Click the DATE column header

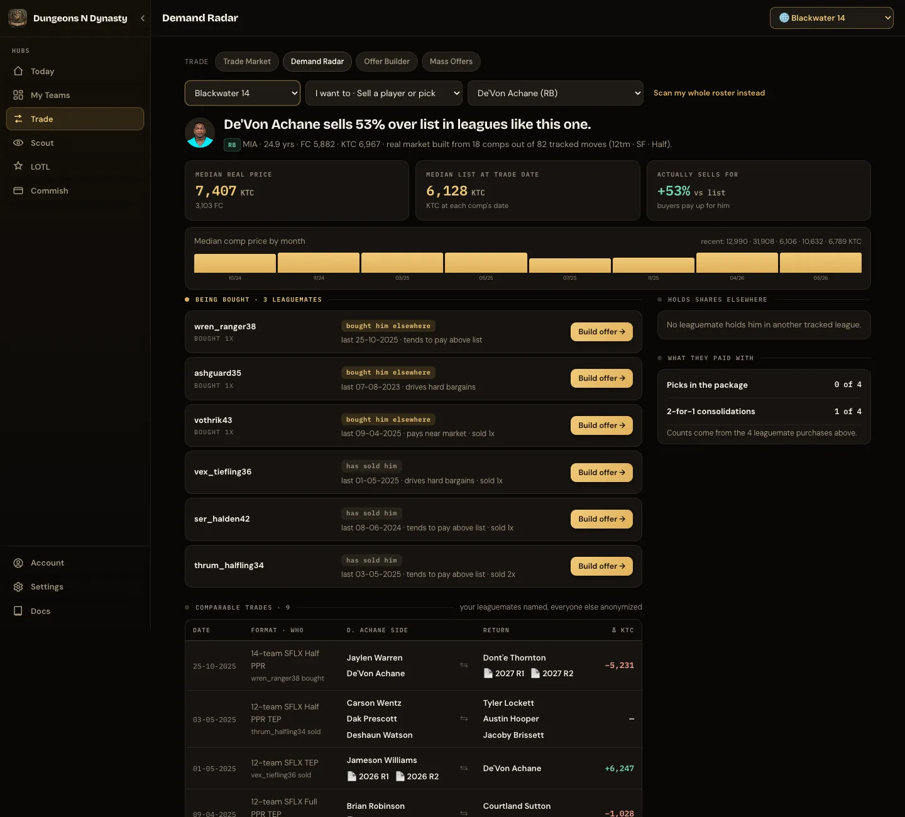pyautogui.click(x=202, y=630)
